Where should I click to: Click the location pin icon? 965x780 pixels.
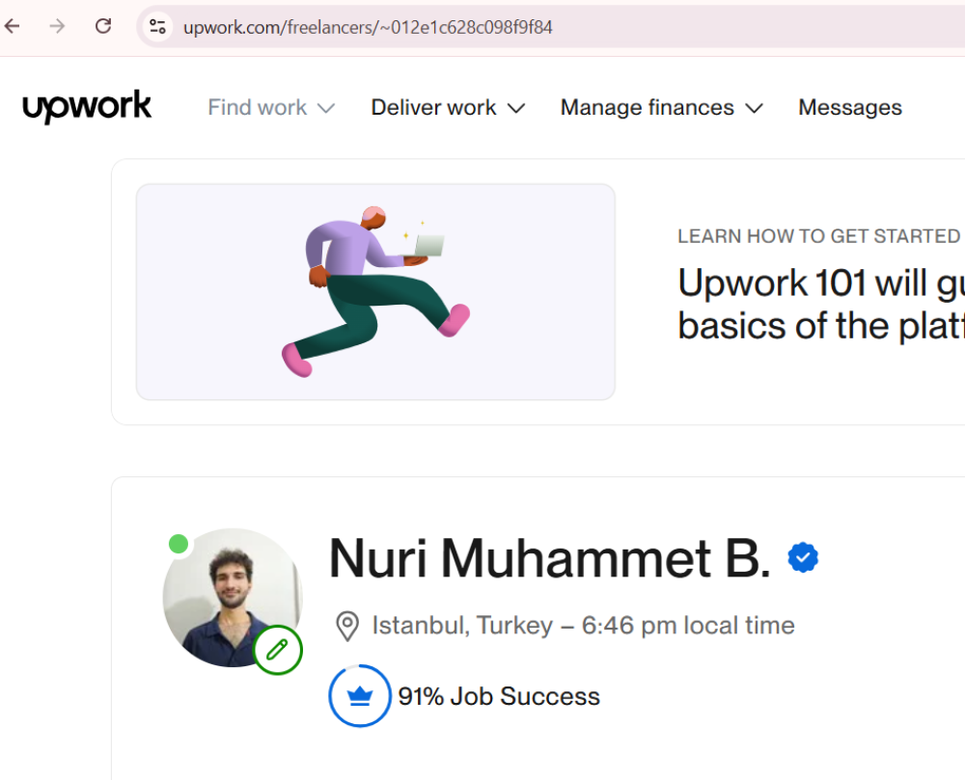(346, 627)
